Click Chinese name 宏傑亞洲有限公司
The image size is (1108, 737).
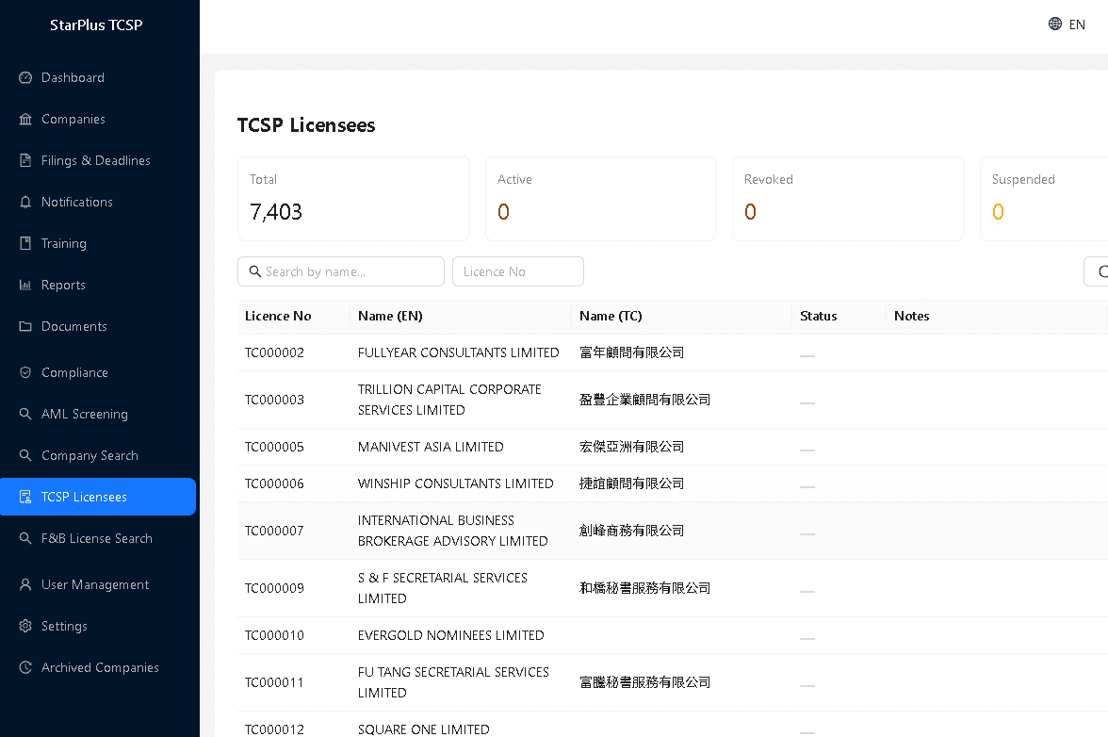coord(631,447)
